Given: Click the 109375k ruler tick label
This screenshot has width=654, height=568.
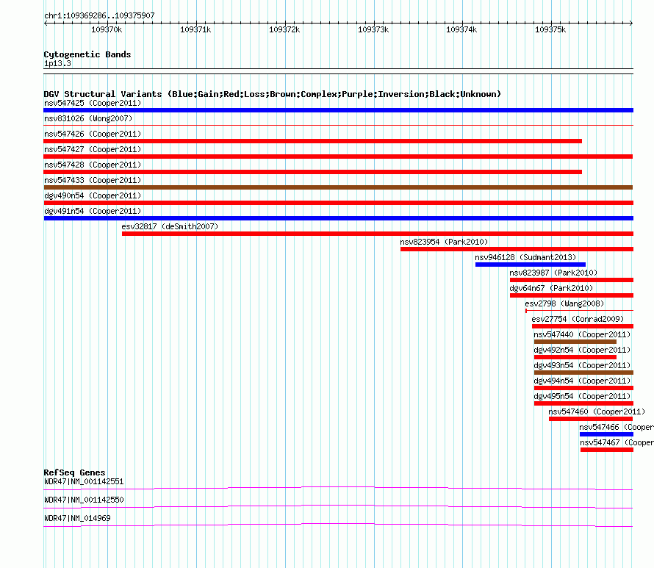Looking at the screenshot, I should [x=550, y=29].
